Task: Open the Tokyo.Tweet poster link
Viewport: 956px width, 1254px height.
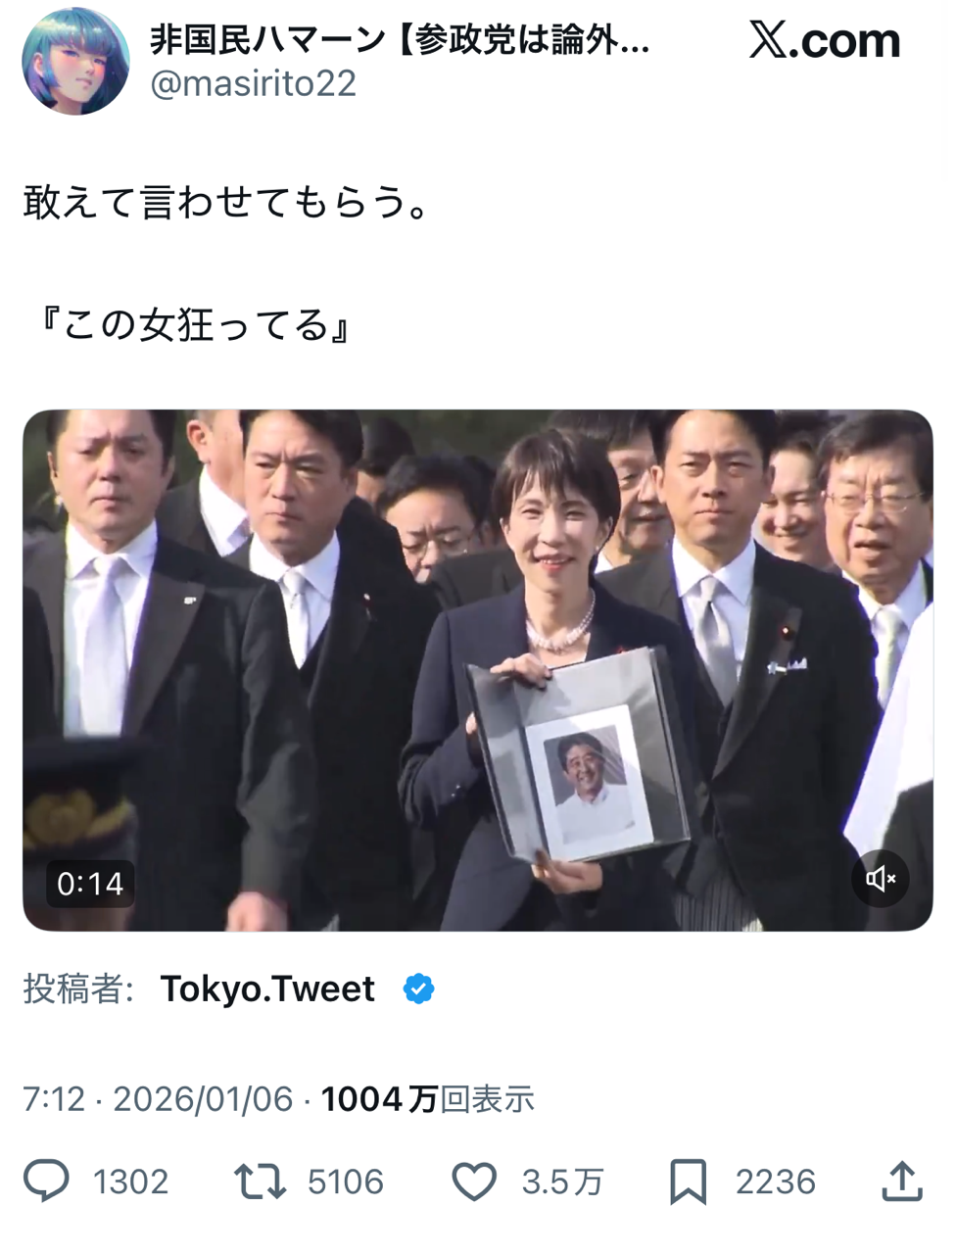Action: pyautogui.click(x=267, y=989)
